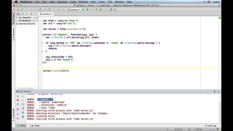Viewport: 233px width, 131px height.
Task: Click the scroll from source target icon
Action: (23, 14)
